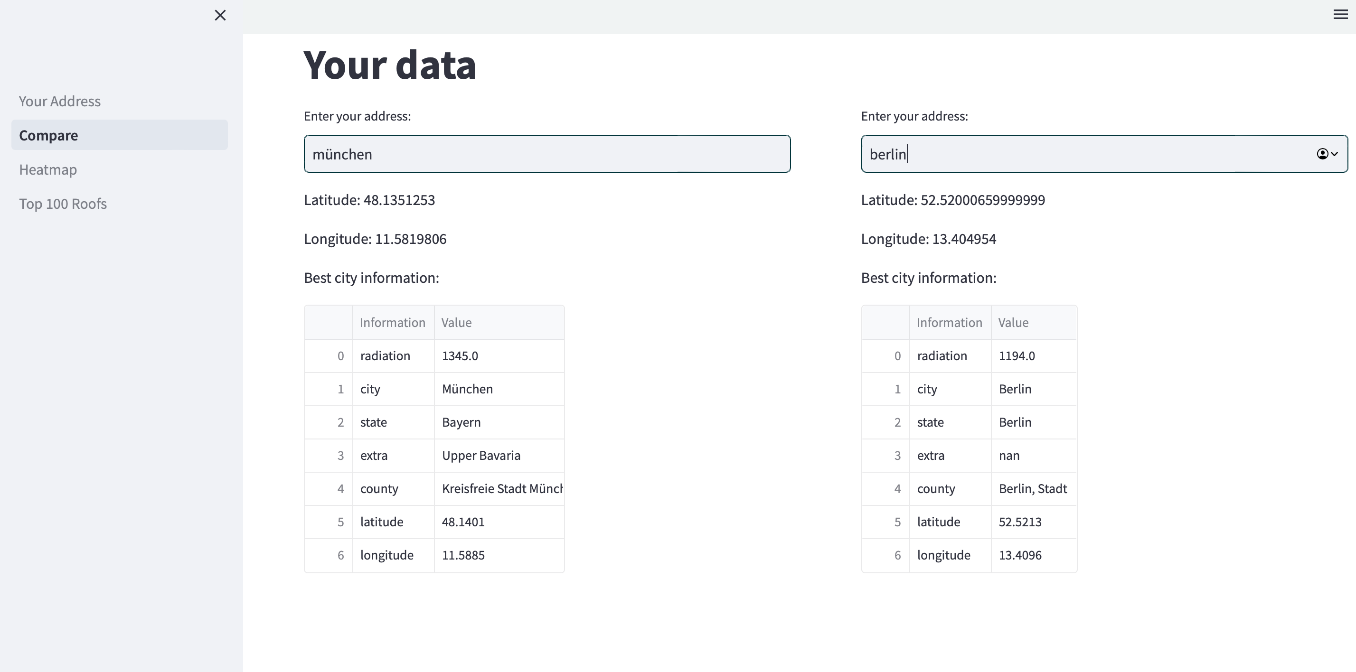Click the berlin address input field

point(1084,154)
